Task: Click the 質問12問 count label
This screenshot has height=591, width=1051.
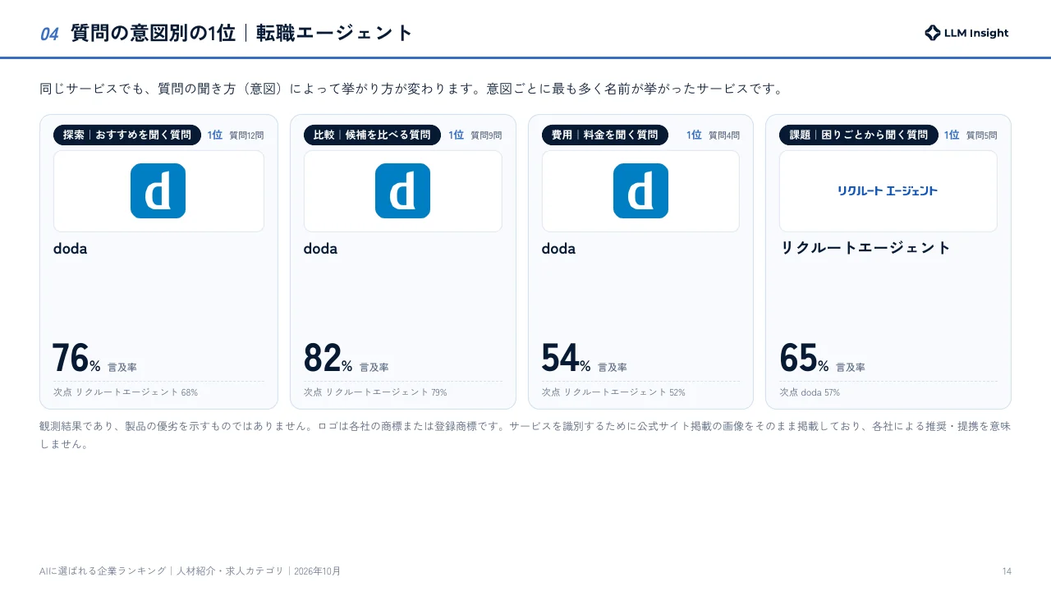Action: point(246,135)
